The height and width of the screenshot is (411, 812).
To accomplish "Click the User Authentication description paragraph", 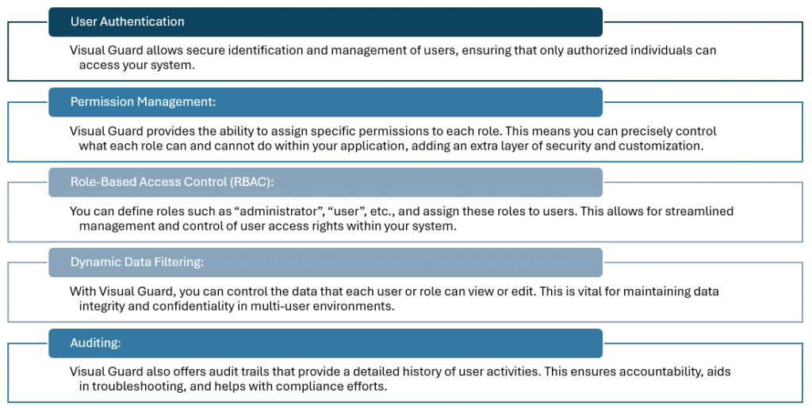I will 393,57.
